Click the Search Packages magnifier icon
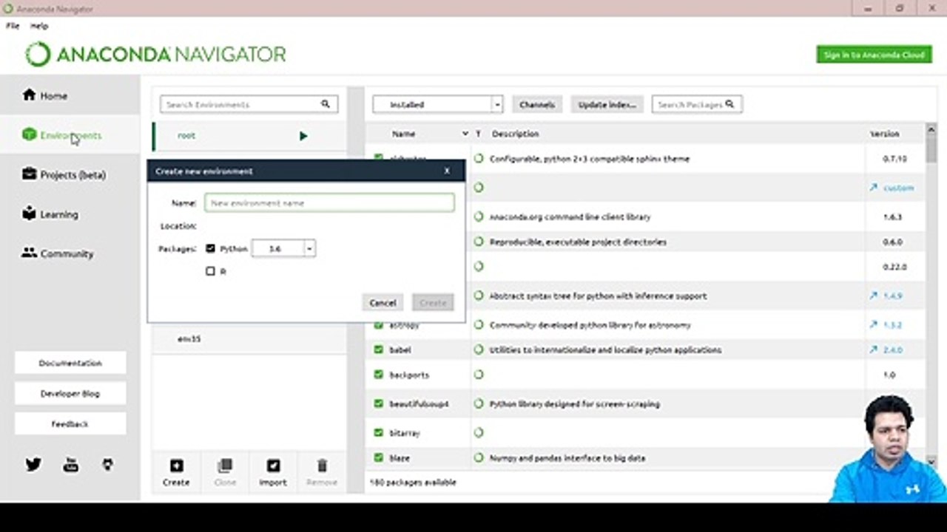 point(729,104)
